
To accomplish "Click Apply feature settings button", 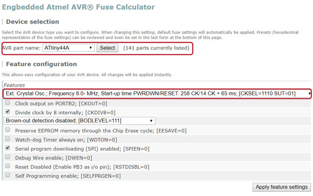I will (x=282, y=187).
